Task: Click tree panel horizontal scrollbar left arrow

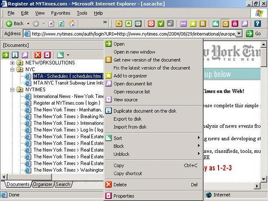Action: click(4, 177)
